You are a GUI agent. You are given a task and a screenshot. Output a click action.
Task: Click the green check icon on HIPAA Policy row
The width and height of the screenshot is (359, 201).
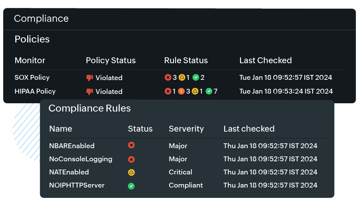click(x=209, y=92)
